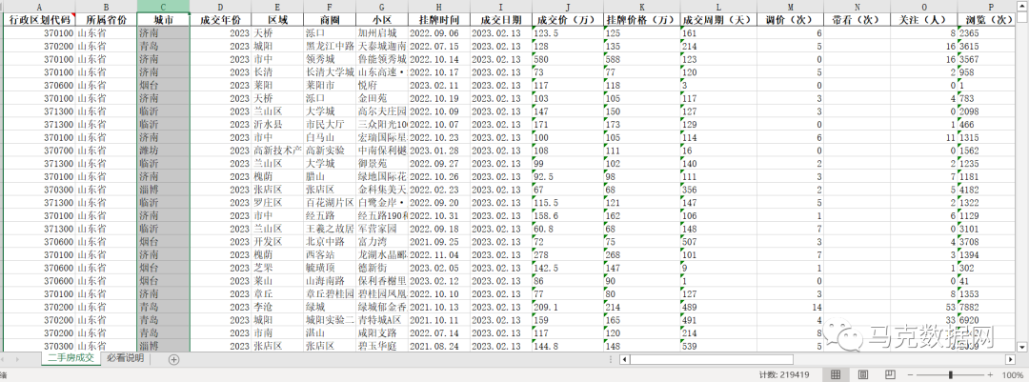
Task: Click the 所属省份 header cell
Action: click(x=107, y=20)
